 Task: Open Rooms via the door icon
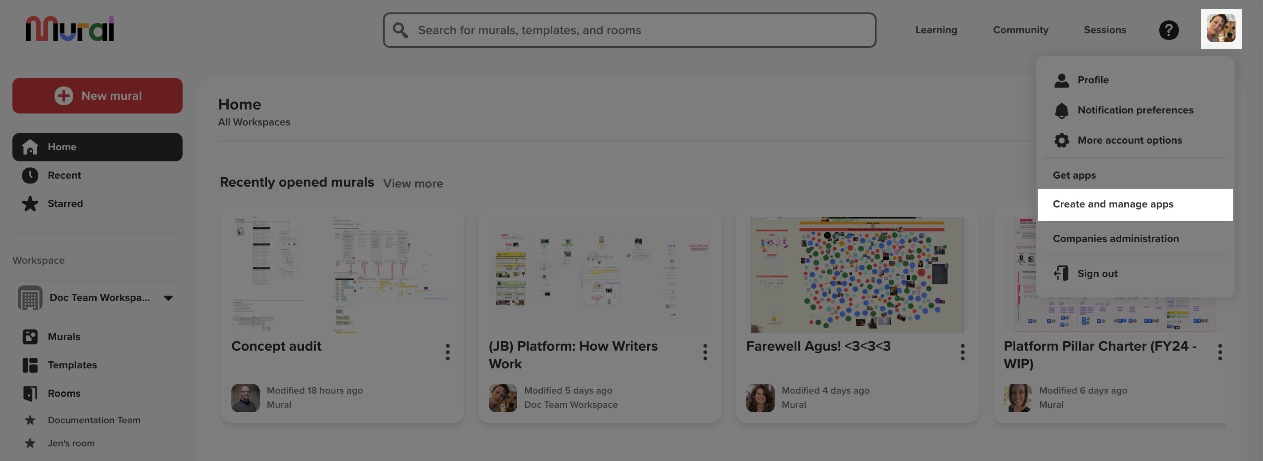tap(30, 393)
